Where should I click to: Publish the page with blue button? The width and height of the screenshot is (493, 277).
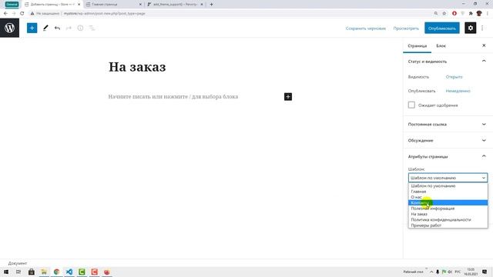tap(441, 28)
